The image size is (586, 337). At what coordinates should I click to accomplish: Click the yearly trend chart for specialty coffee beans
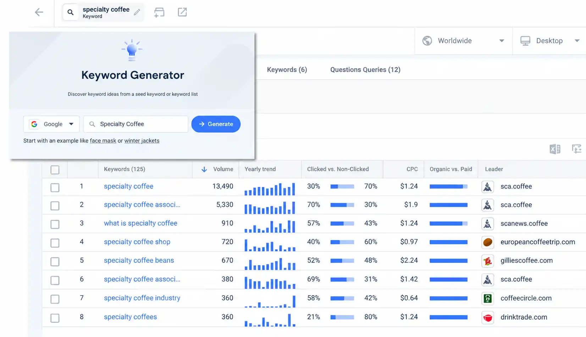click(x=270, y=264)
